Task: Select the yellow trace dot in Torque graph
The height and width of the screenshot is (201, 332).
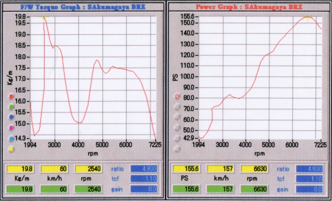Action: pyautogui.click(x=11, y=149)
